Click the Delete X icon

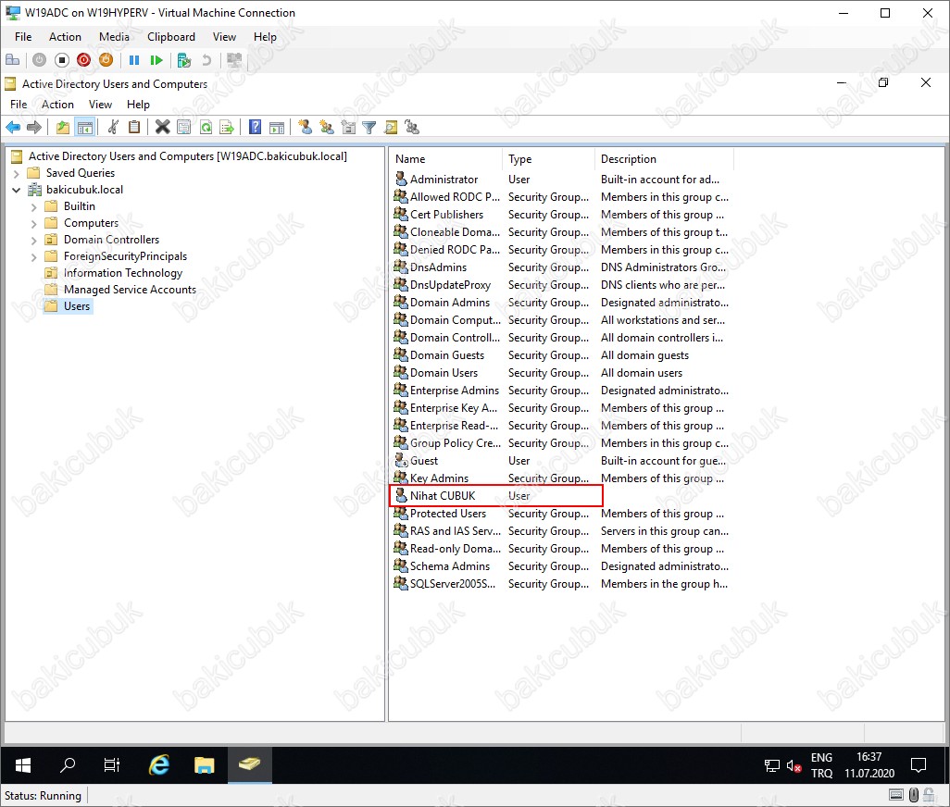tap(162, 127)
